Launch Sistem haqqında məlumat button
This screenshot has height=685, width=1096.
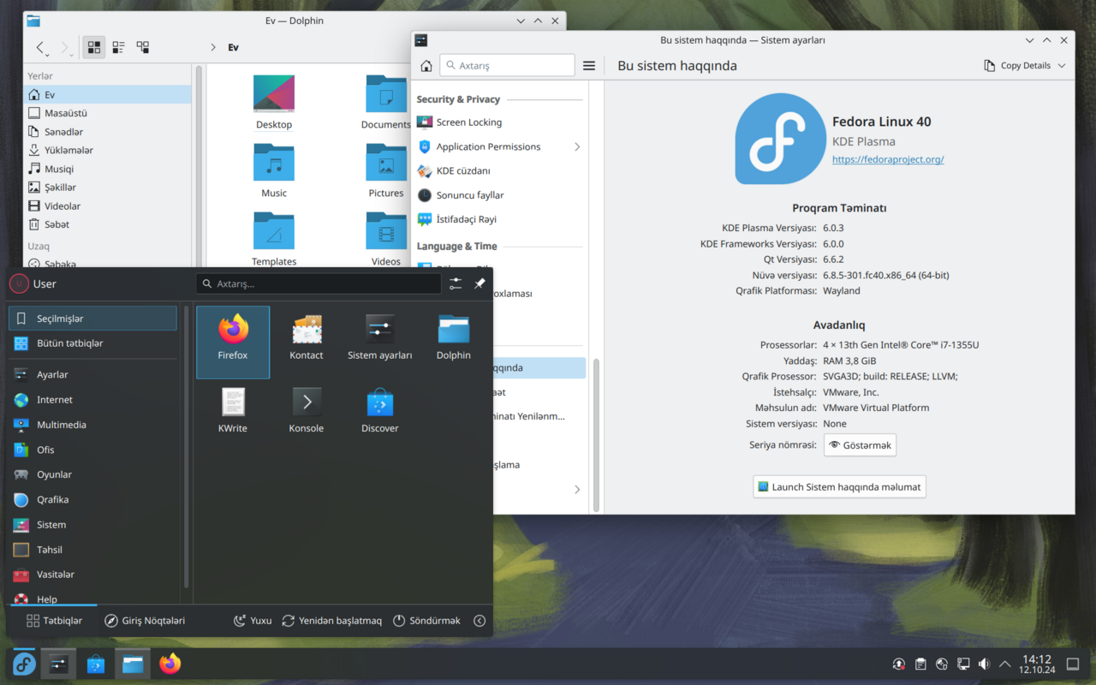[839, 486]
